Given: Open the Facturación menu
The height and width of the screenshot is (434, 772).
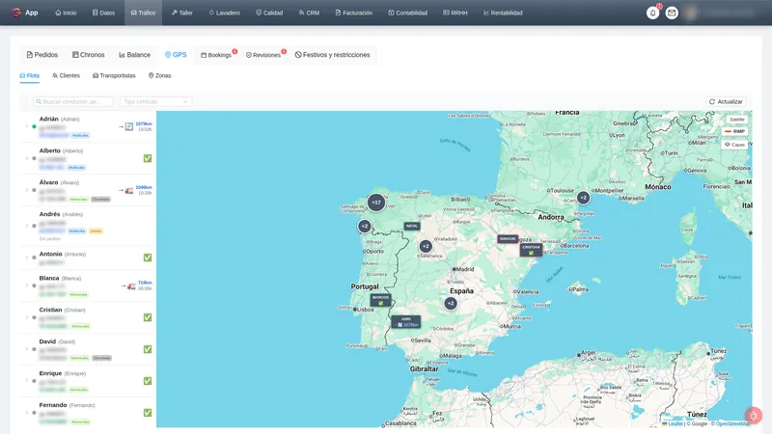Looking at the screenshot, I should tap(354, 13).
